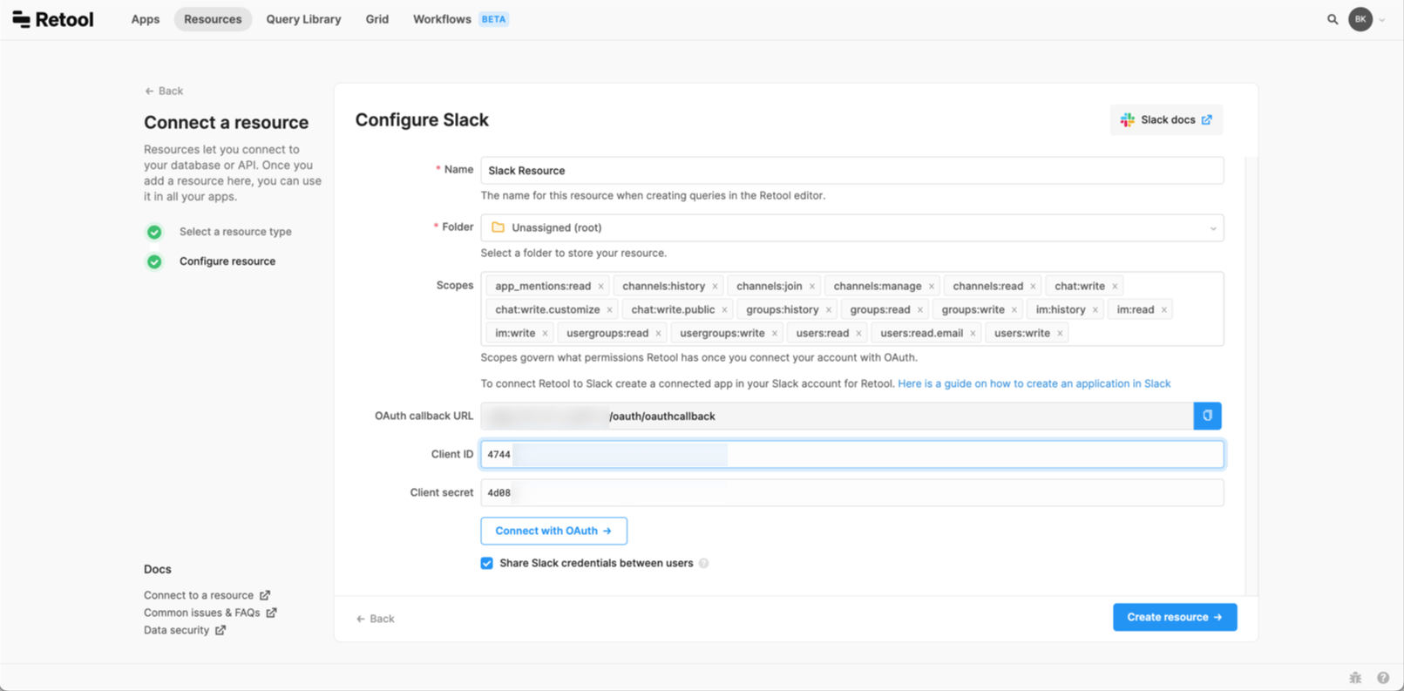Click Back at the form bottom
The height and width of the screenshot is (691, 1404).
click(x=376, y=619)
